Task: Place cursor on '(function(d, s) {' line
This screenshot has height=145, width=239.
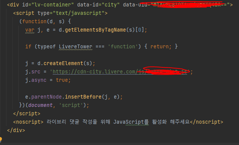Action: coord(45,21)
